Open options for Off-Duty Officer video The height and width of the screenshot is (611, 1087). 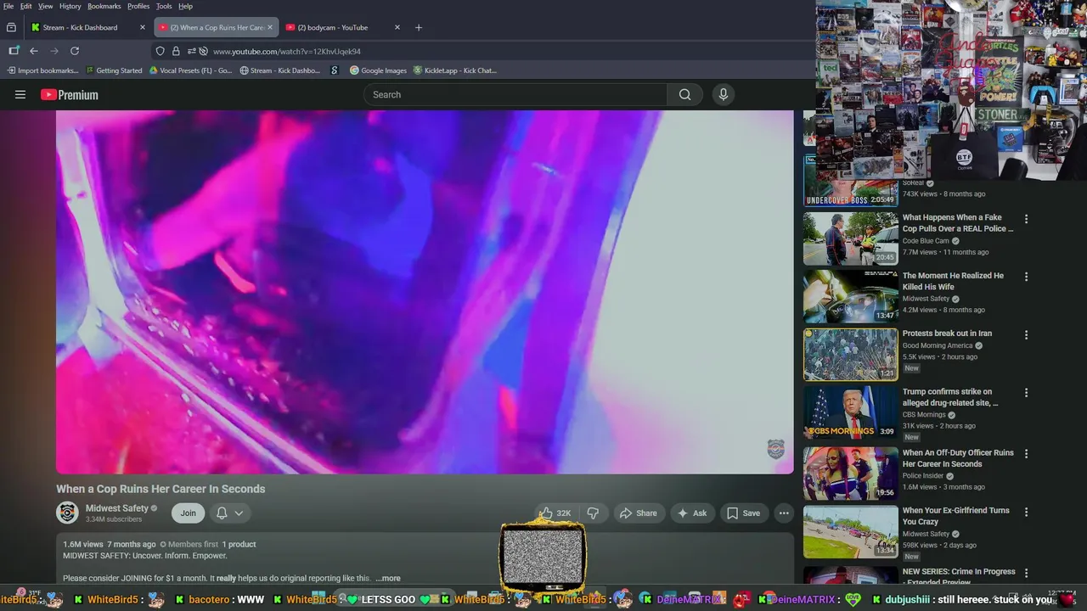coord(1026,454)
